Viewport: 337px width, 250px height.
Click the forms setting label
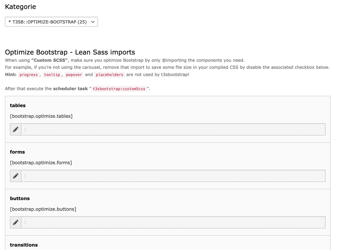(18, 152)
